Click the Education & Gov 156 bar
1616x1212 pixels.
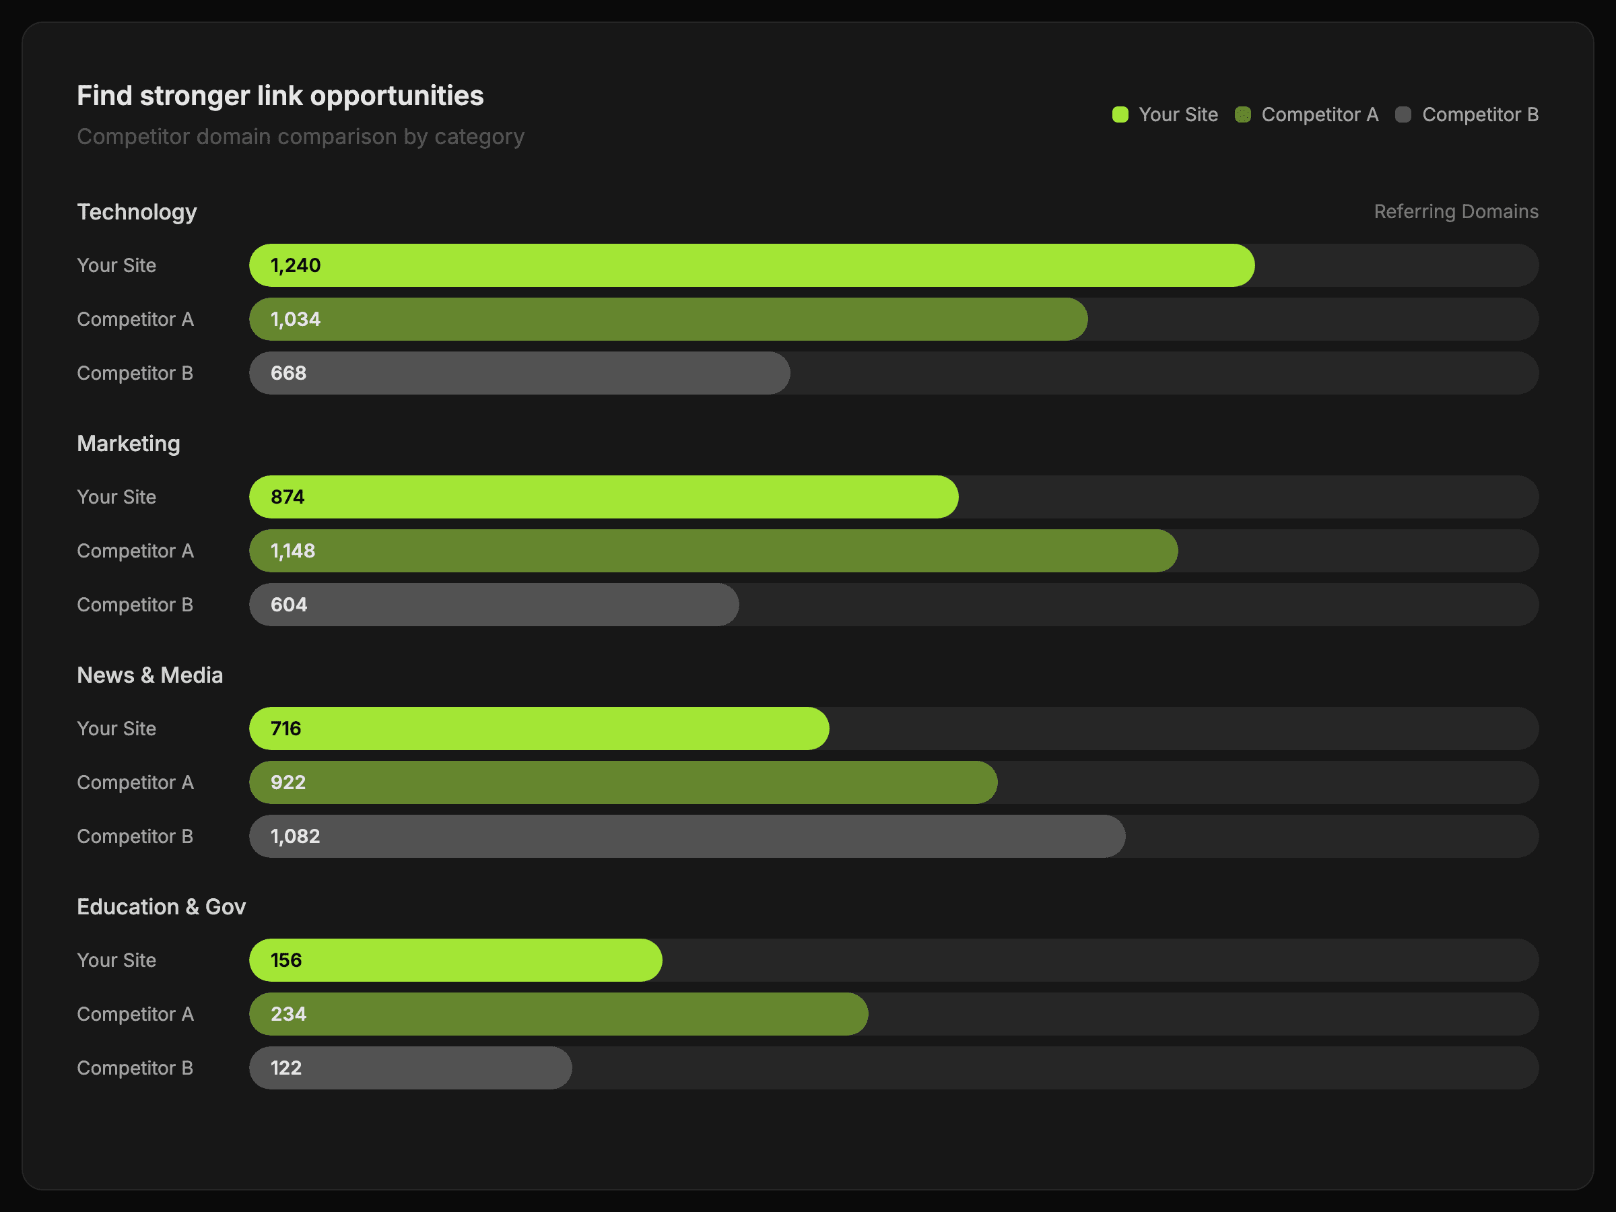[456, 960]
